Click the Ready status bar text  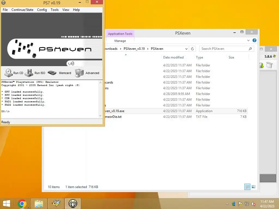pos(6,122)
